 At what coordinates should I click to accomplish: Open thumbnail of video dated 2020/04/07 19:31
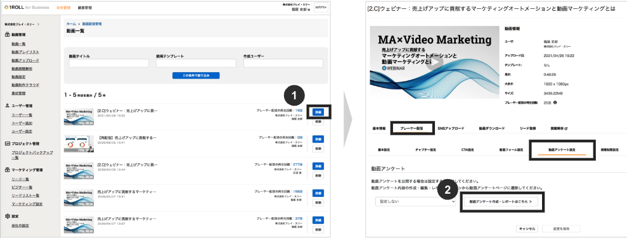click(79, 197)
